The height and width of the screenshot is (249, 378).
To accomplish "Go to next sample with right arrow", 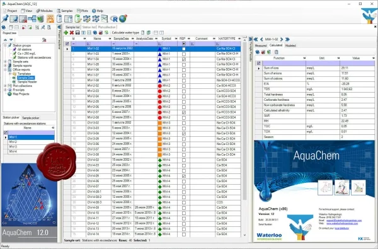I will pyautogui.click(x=282, y=39).
